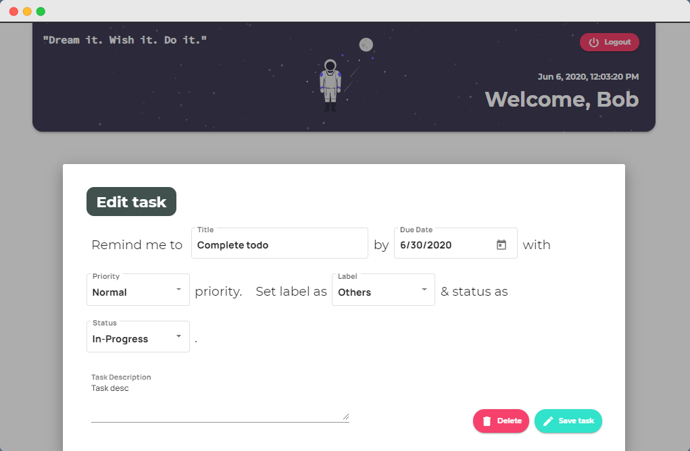Click the astronaut illustration in header
The height and width of the screenshot is (451, 690).
(x=330, y=85)
